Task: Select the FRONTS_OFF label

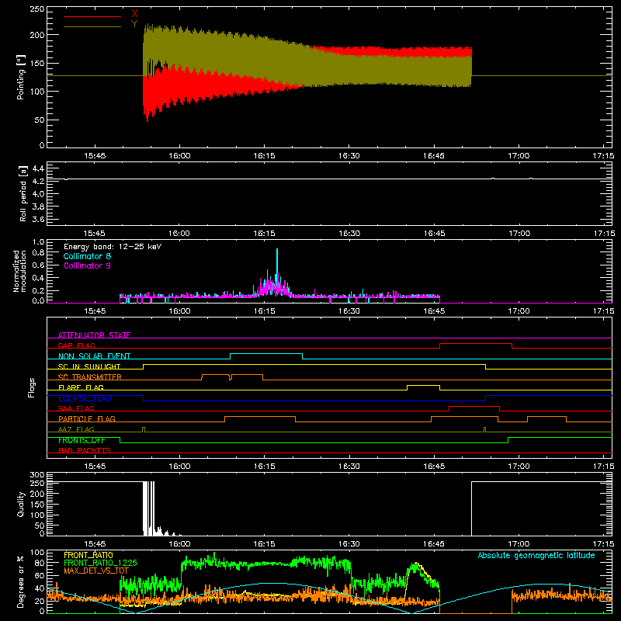Action: coord(82,440)
